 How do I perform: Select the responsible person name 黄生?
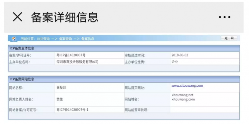click(x=60, y=99)
